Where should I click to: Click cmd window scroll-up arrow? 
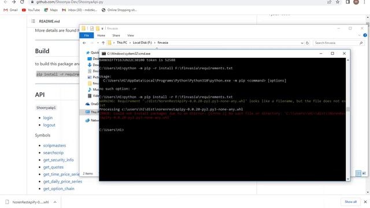(x=348, y=60)
